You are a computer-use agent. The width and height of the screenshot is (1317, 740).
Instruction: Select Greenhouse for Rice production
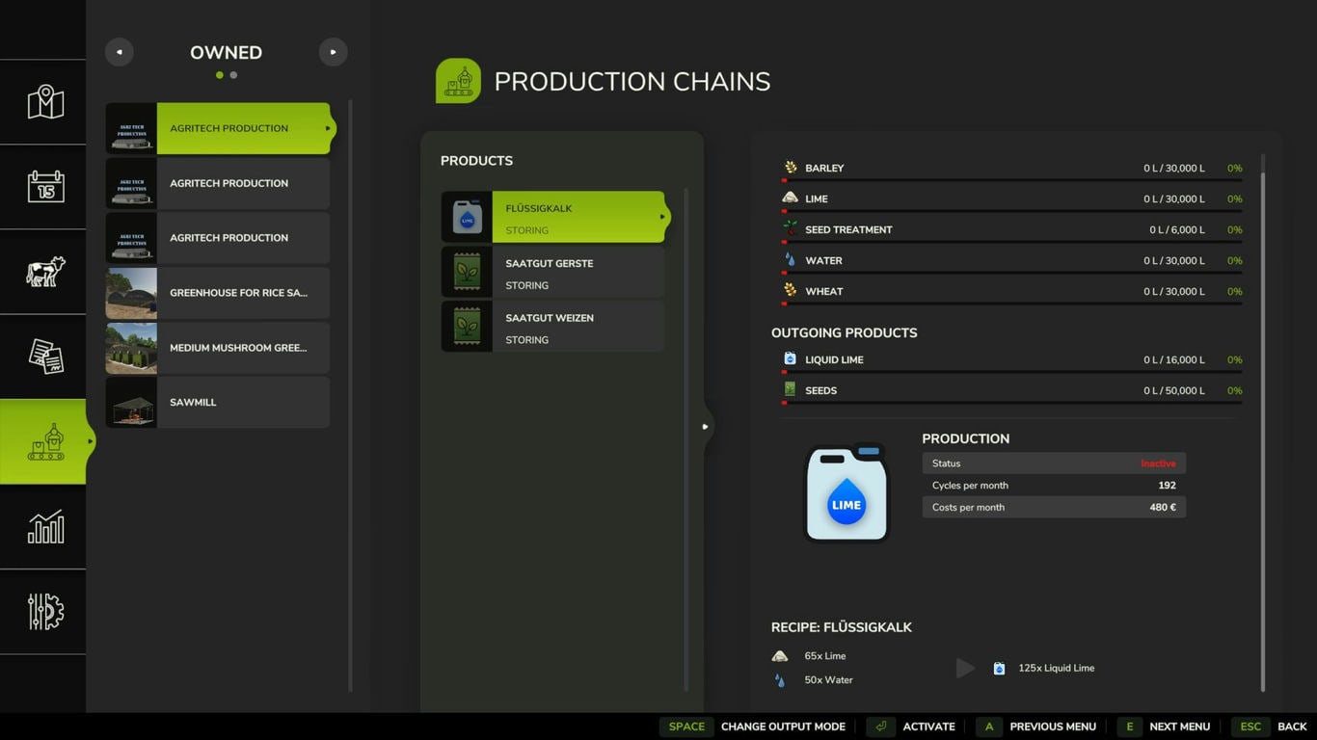218,293
